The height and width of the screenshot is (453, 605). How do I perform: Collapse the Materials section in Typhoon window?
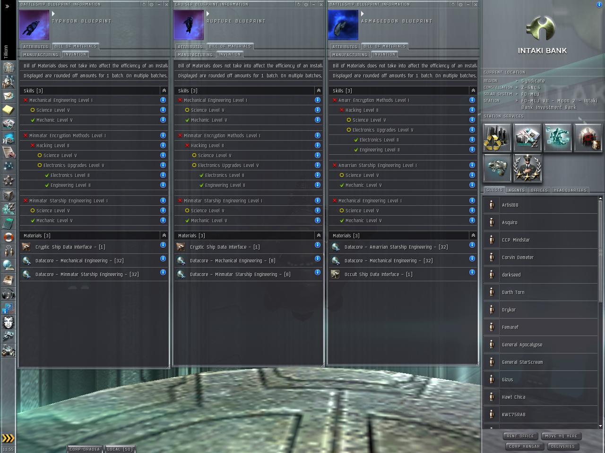pos(164,235)
